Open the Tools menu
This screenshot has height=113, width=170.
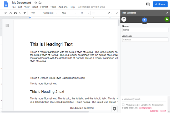[53, 7]
